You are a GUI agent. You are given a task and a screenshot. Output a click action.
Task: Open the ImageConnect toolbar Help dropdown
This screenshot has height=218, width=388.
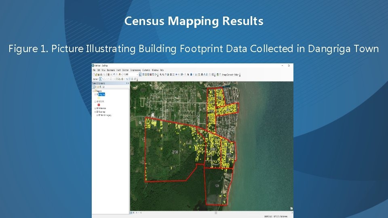pyautogui.click(x=236, y=74)
